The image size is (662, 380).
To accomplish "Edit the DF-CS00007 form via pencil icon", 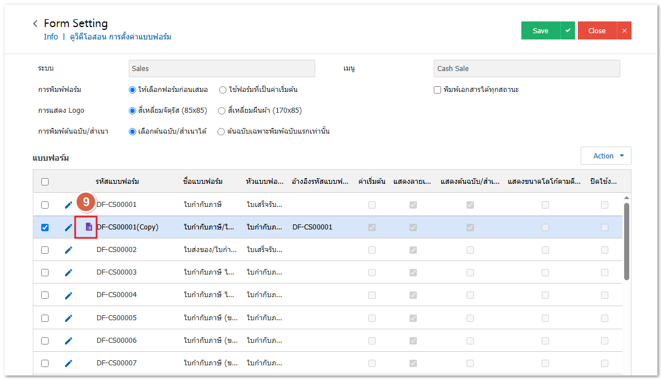I will 68,363.
